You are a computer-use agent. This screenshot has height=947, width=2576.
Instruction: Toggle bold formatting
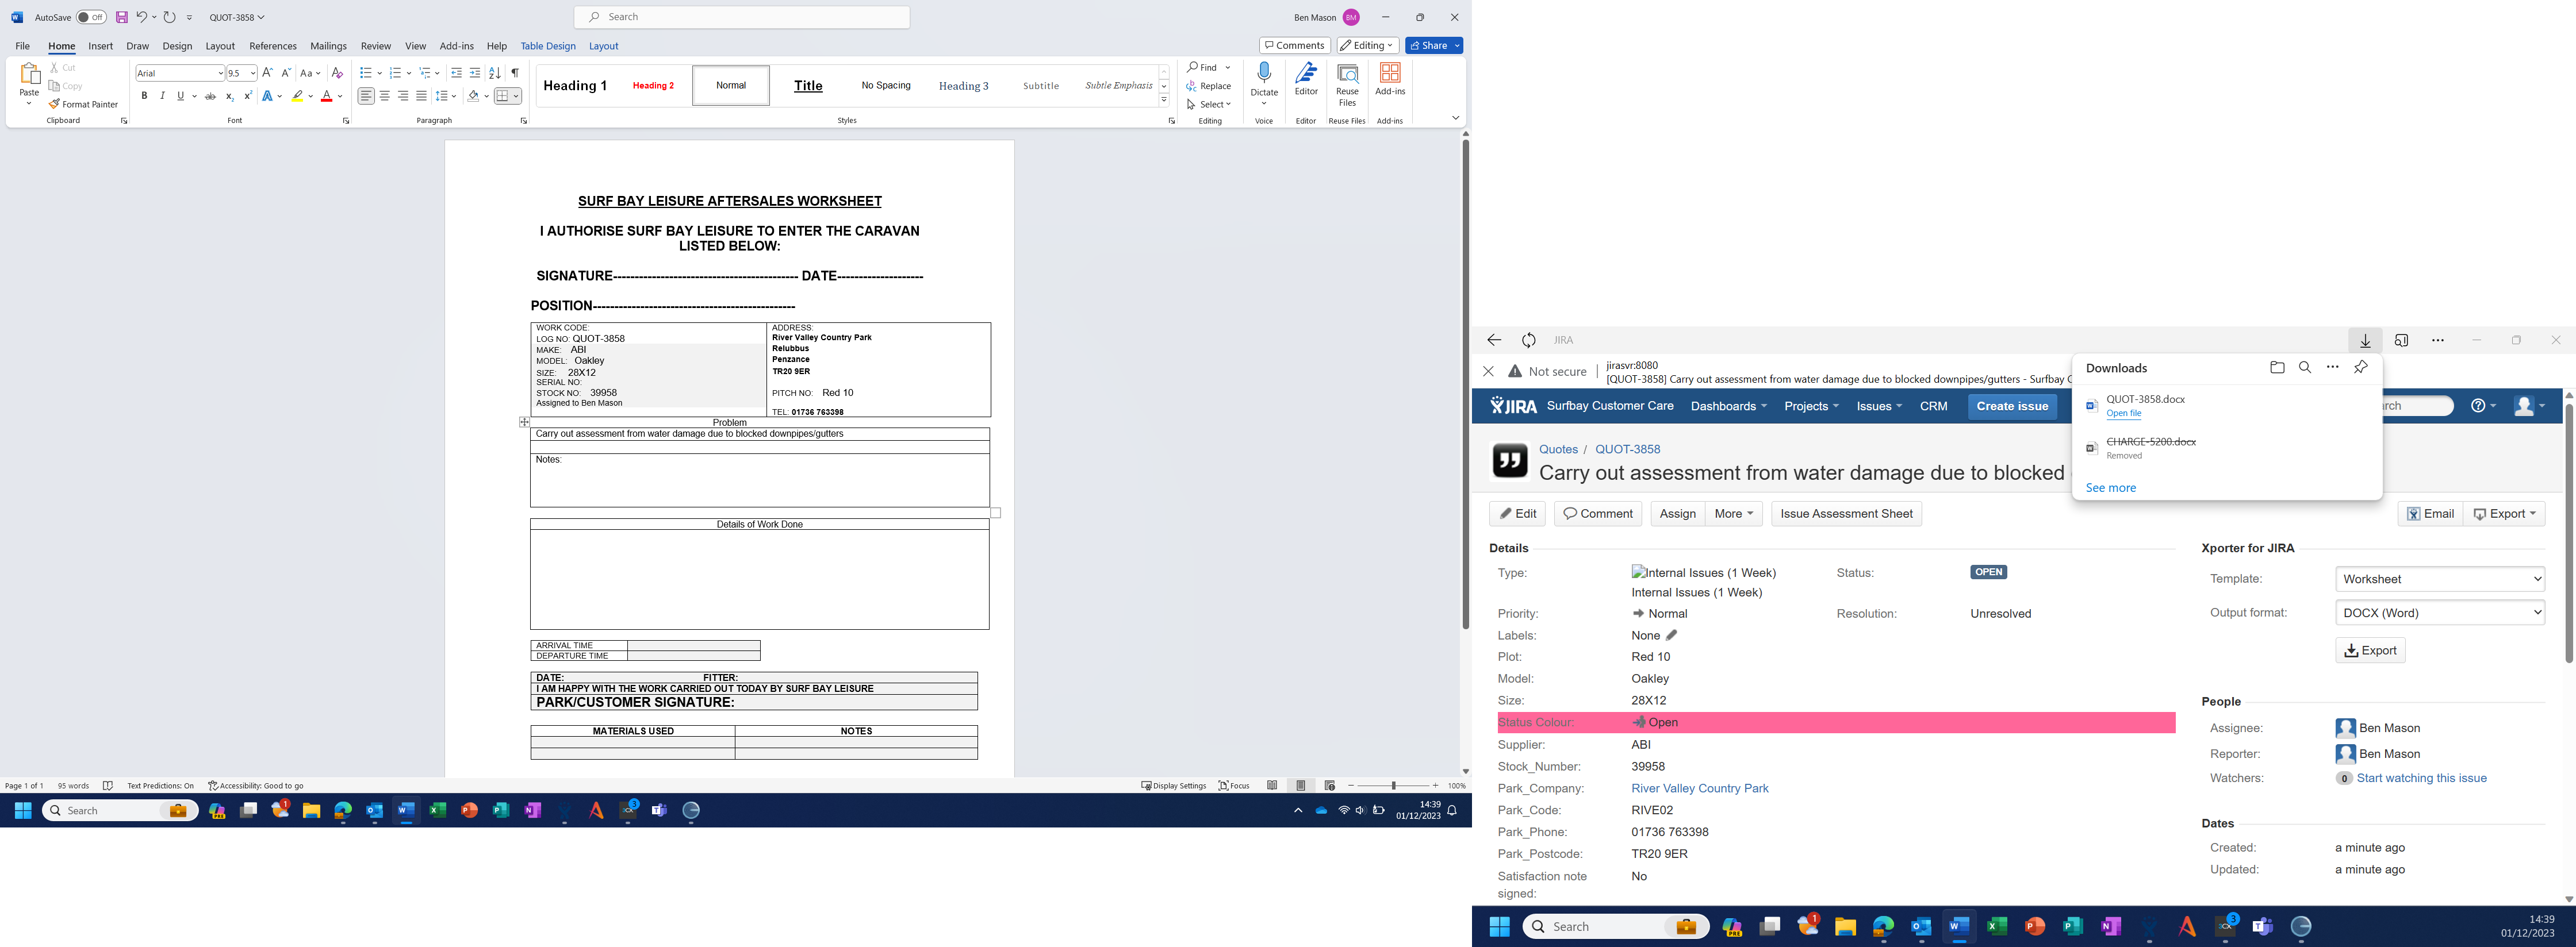[x=144, y=96]
